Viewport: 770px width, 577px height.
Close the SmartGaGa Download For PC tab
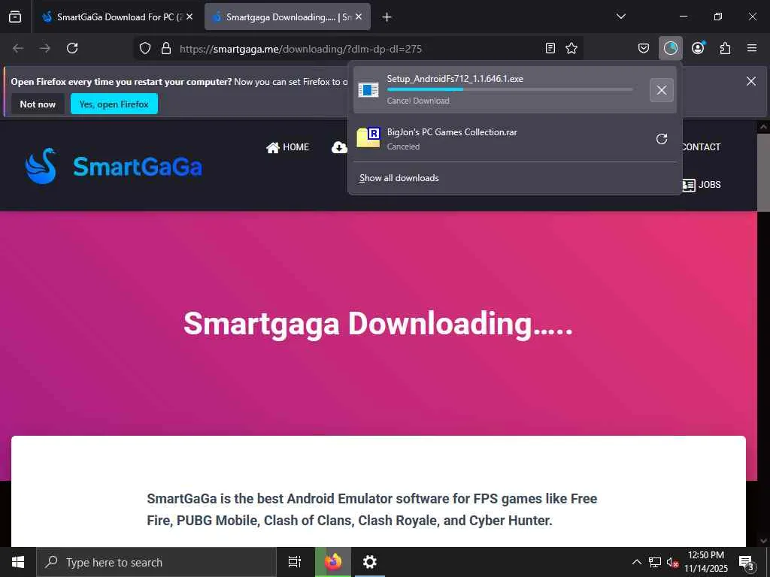pos(189,17)
